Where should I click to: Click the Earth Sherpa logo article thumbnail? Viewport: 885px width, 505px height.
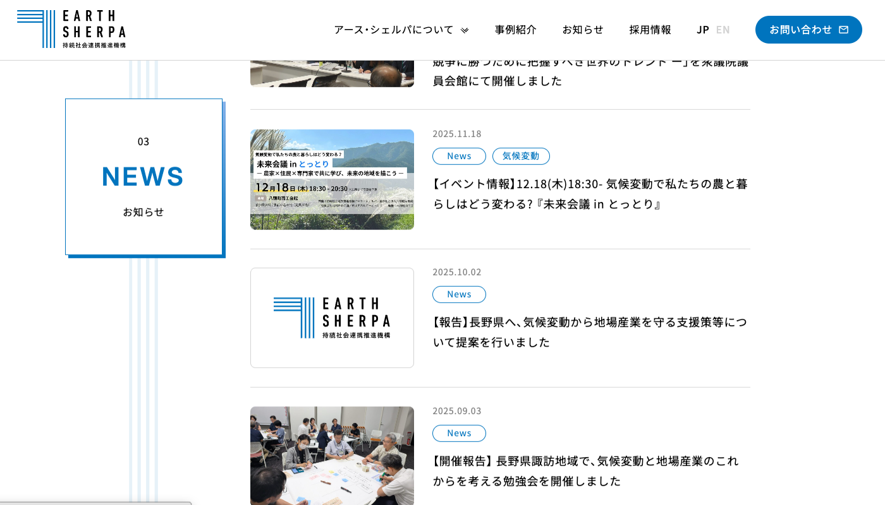click(x=332, y=318)
